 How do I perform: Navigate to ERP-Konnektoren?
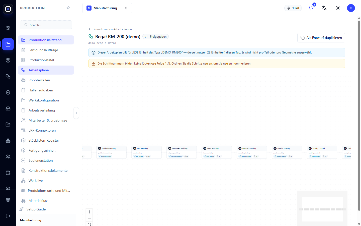[46, 130]
